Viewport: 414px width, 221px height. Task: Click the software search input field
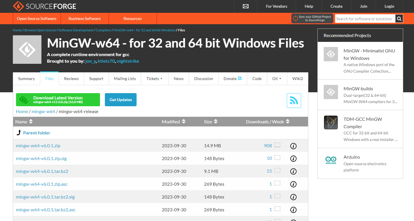click(364, 19)
